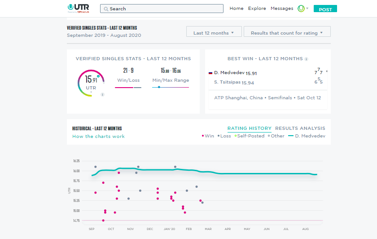Viewport: 377px width, 239px height.
Task: Open the Explore menu item
Action: (257, 9)
